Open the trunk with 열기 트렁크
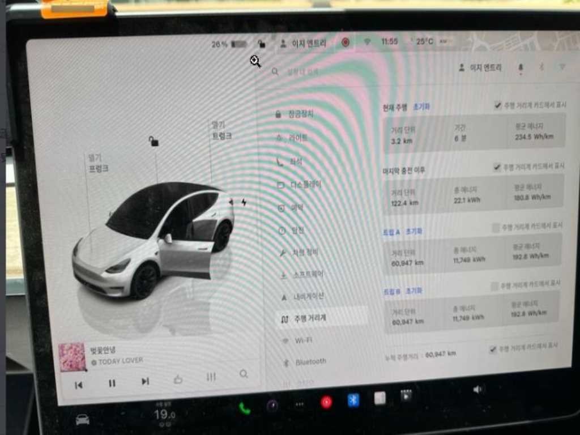This screenshot has height=435, width=580. 221,131
